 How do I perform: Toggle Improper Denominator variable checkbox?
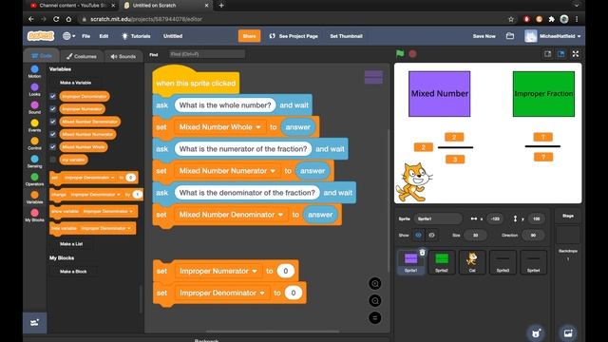[x=53, y=96]
